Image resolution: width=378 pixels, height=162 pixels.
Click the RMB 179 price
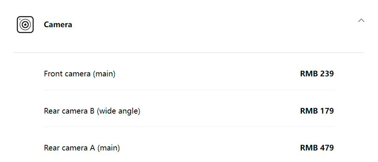(317, 111)
